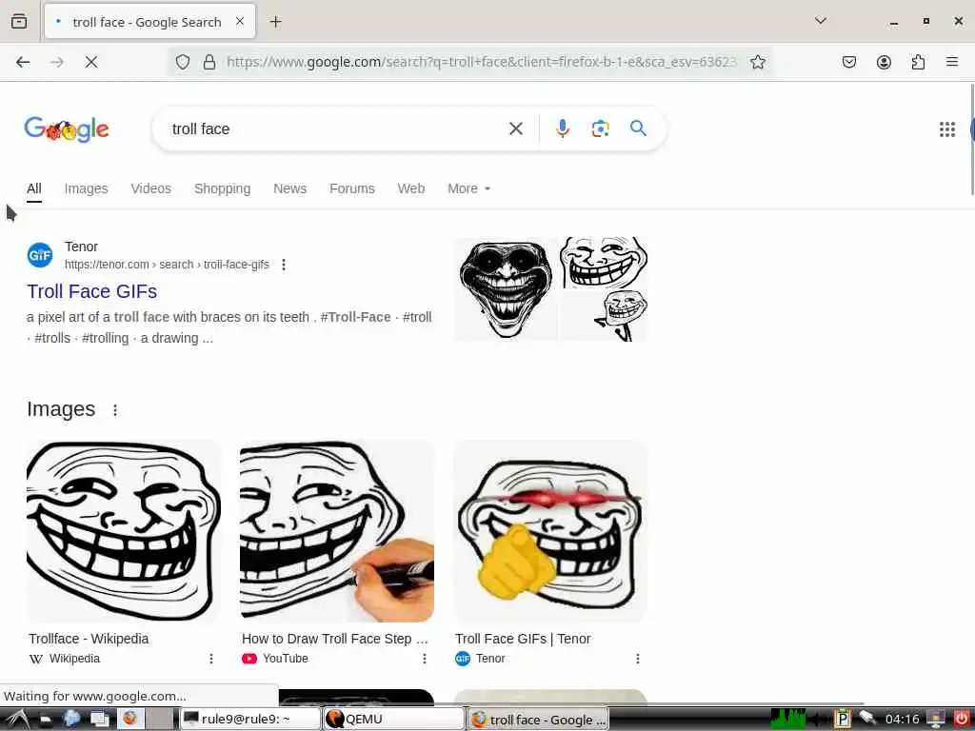Click 'How to Draw Troll Face Step ...' caption
Viewport: 975px width, 731px height.
(335, 639)
